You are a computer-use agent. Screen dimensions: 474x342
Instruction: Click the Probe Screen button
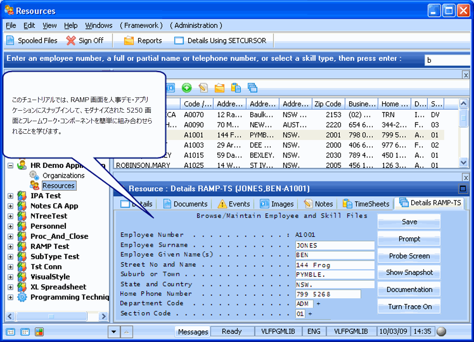409,256
